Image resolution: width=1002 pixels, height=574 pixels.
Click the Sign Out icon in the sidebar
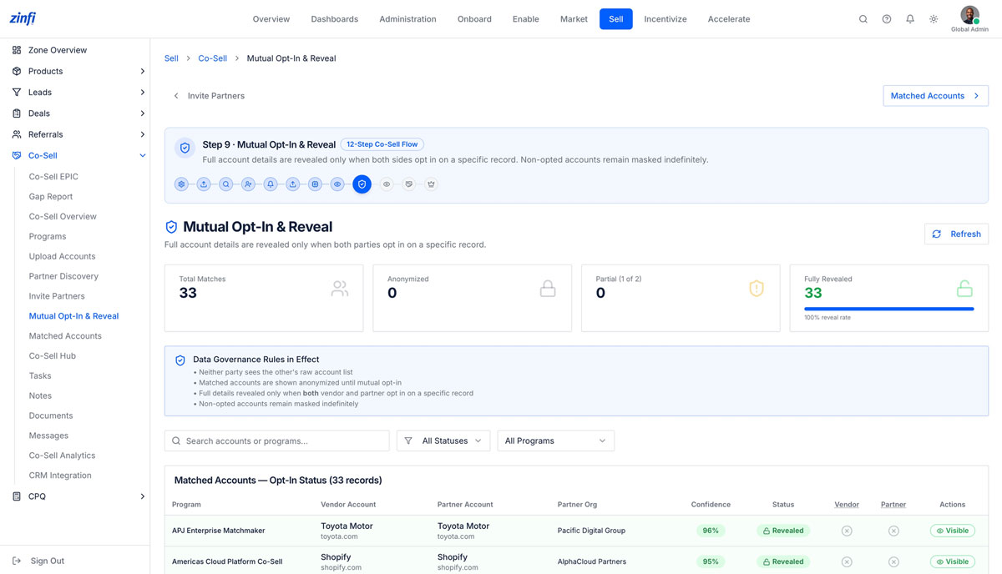coord(17,561)
